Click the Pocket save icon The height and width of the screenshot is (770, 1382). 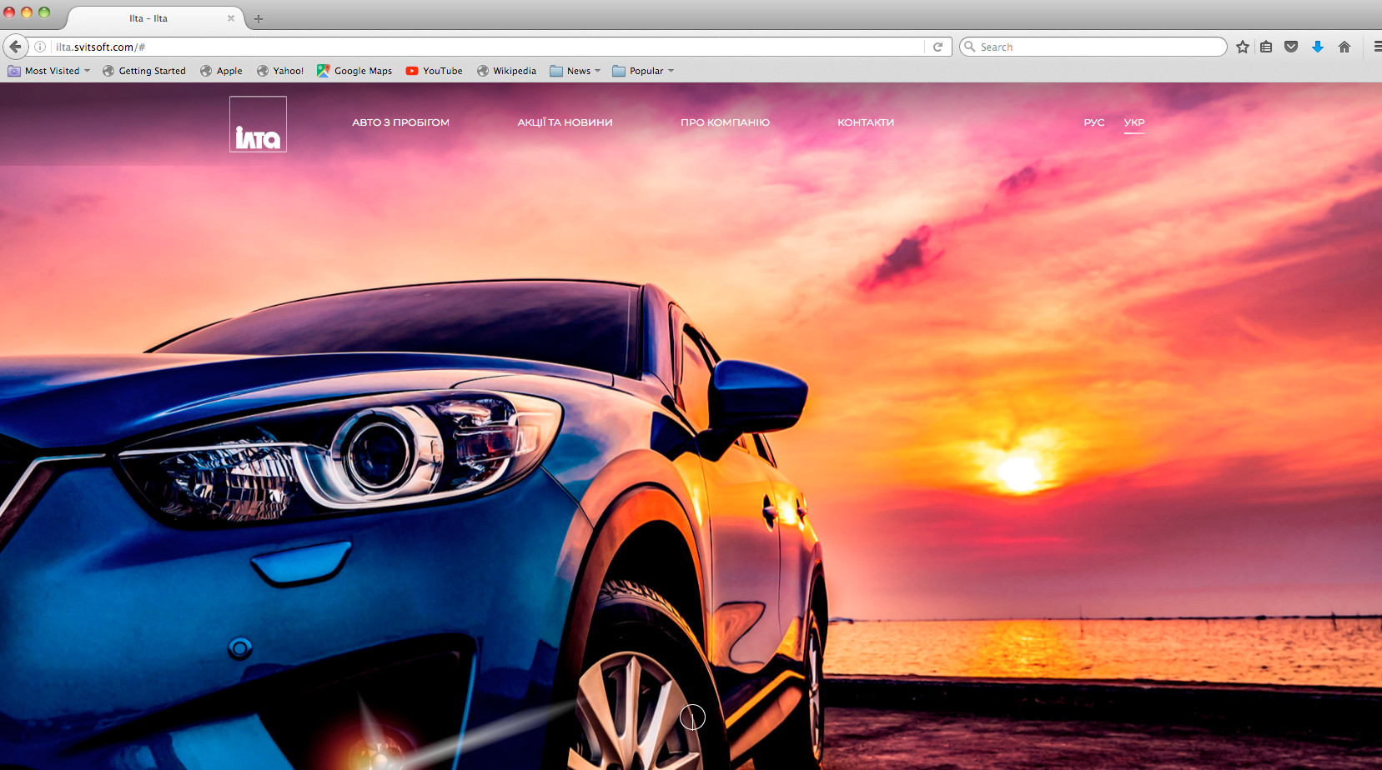click(1291, 47)
